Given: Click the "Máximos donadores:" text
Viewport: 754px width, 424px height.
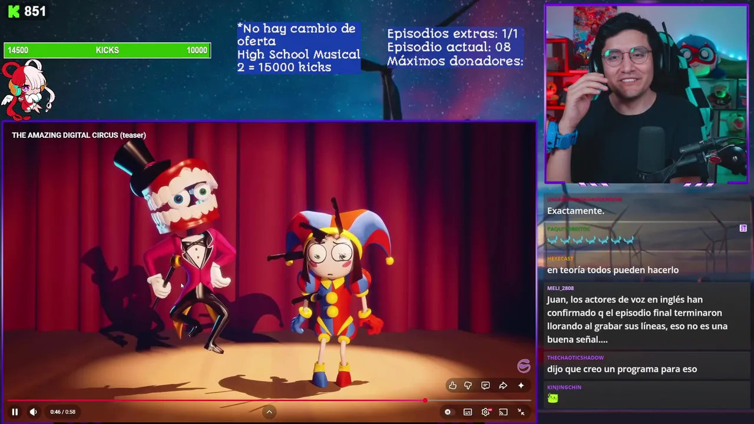Looking at the screenshot, I should point(455,61).
